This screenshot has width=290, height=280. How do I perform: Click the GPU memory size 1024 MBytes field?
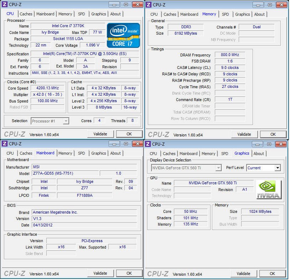[x=260, y=211]
